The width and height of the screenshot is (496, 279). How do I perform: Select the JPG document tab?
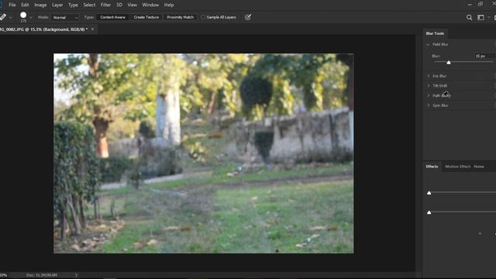point(43,29)
